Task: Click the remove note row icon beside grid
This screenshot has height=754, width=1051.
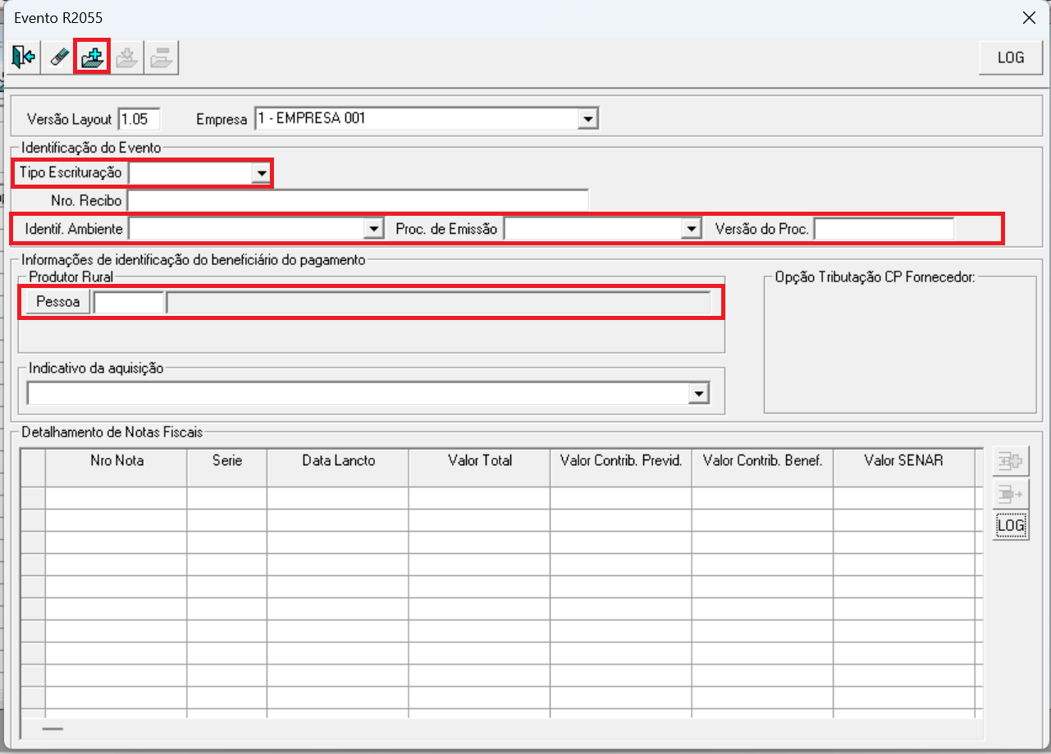Action: click(x=1011, y=493)
